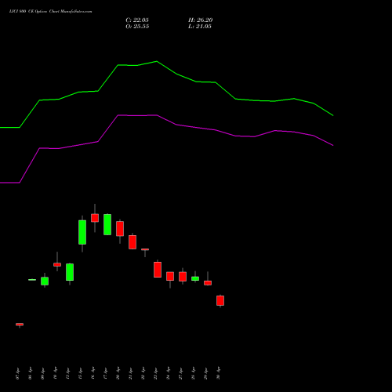Viewport: 392px width, 392px height.
Task: Select the 23 Apr red candlestick
Action: point(158,270)
